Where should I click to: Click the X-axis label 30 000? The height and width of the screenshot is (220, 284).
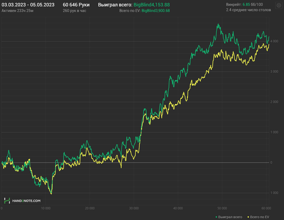pos(134,208)
